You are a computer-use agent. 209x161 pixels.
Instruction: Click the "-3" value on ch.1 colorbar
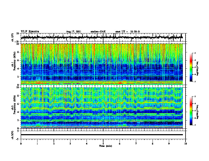[195, 53]
